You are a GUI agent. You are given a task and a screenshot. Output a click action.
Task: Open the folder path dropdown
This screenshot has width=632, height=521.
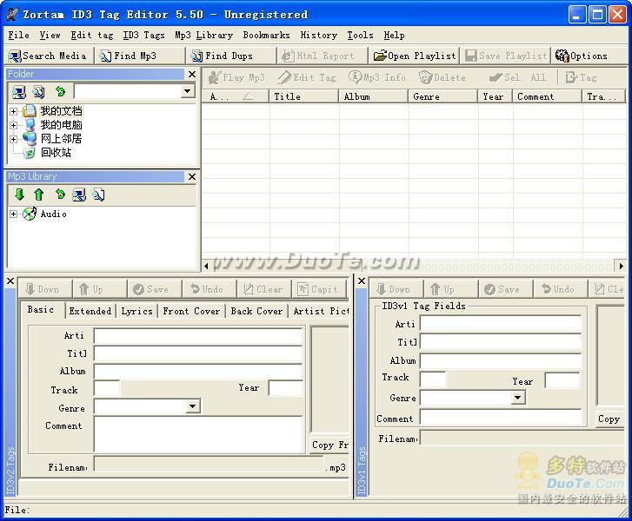pyautogui.click(x=187, y=91)
